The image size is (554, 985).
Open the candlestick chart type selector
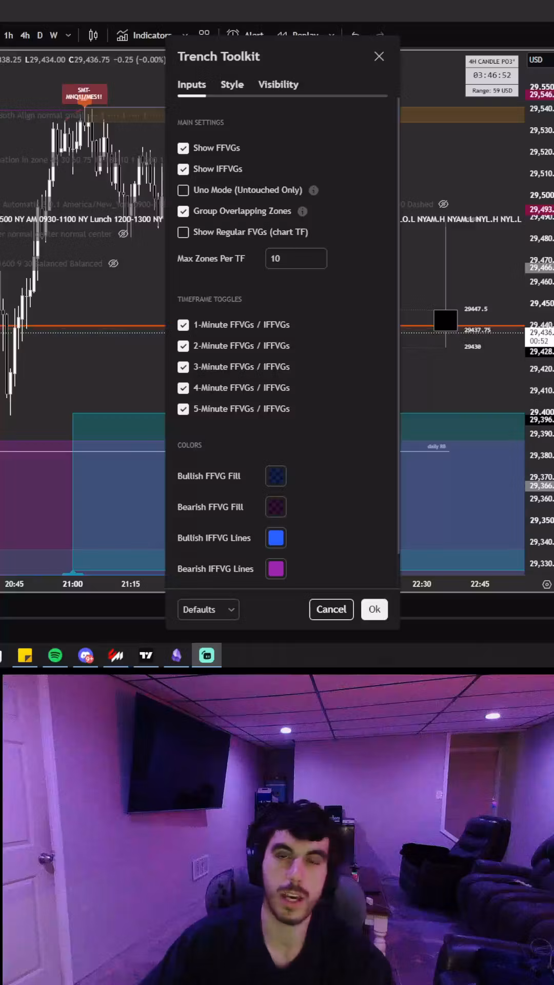pos(93,35)
